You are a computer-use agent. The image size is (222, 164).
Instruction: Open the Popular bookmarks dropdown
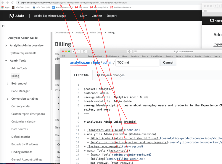pyautogui.click(x=207, y=56)
